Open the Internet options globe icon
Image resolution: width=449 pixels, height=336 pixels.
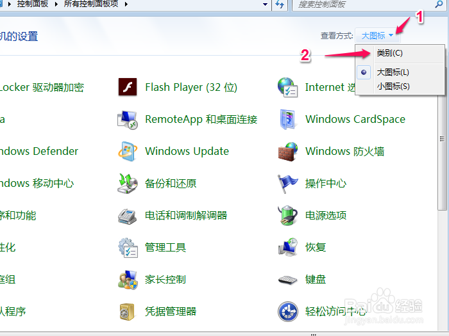(287, 87)
